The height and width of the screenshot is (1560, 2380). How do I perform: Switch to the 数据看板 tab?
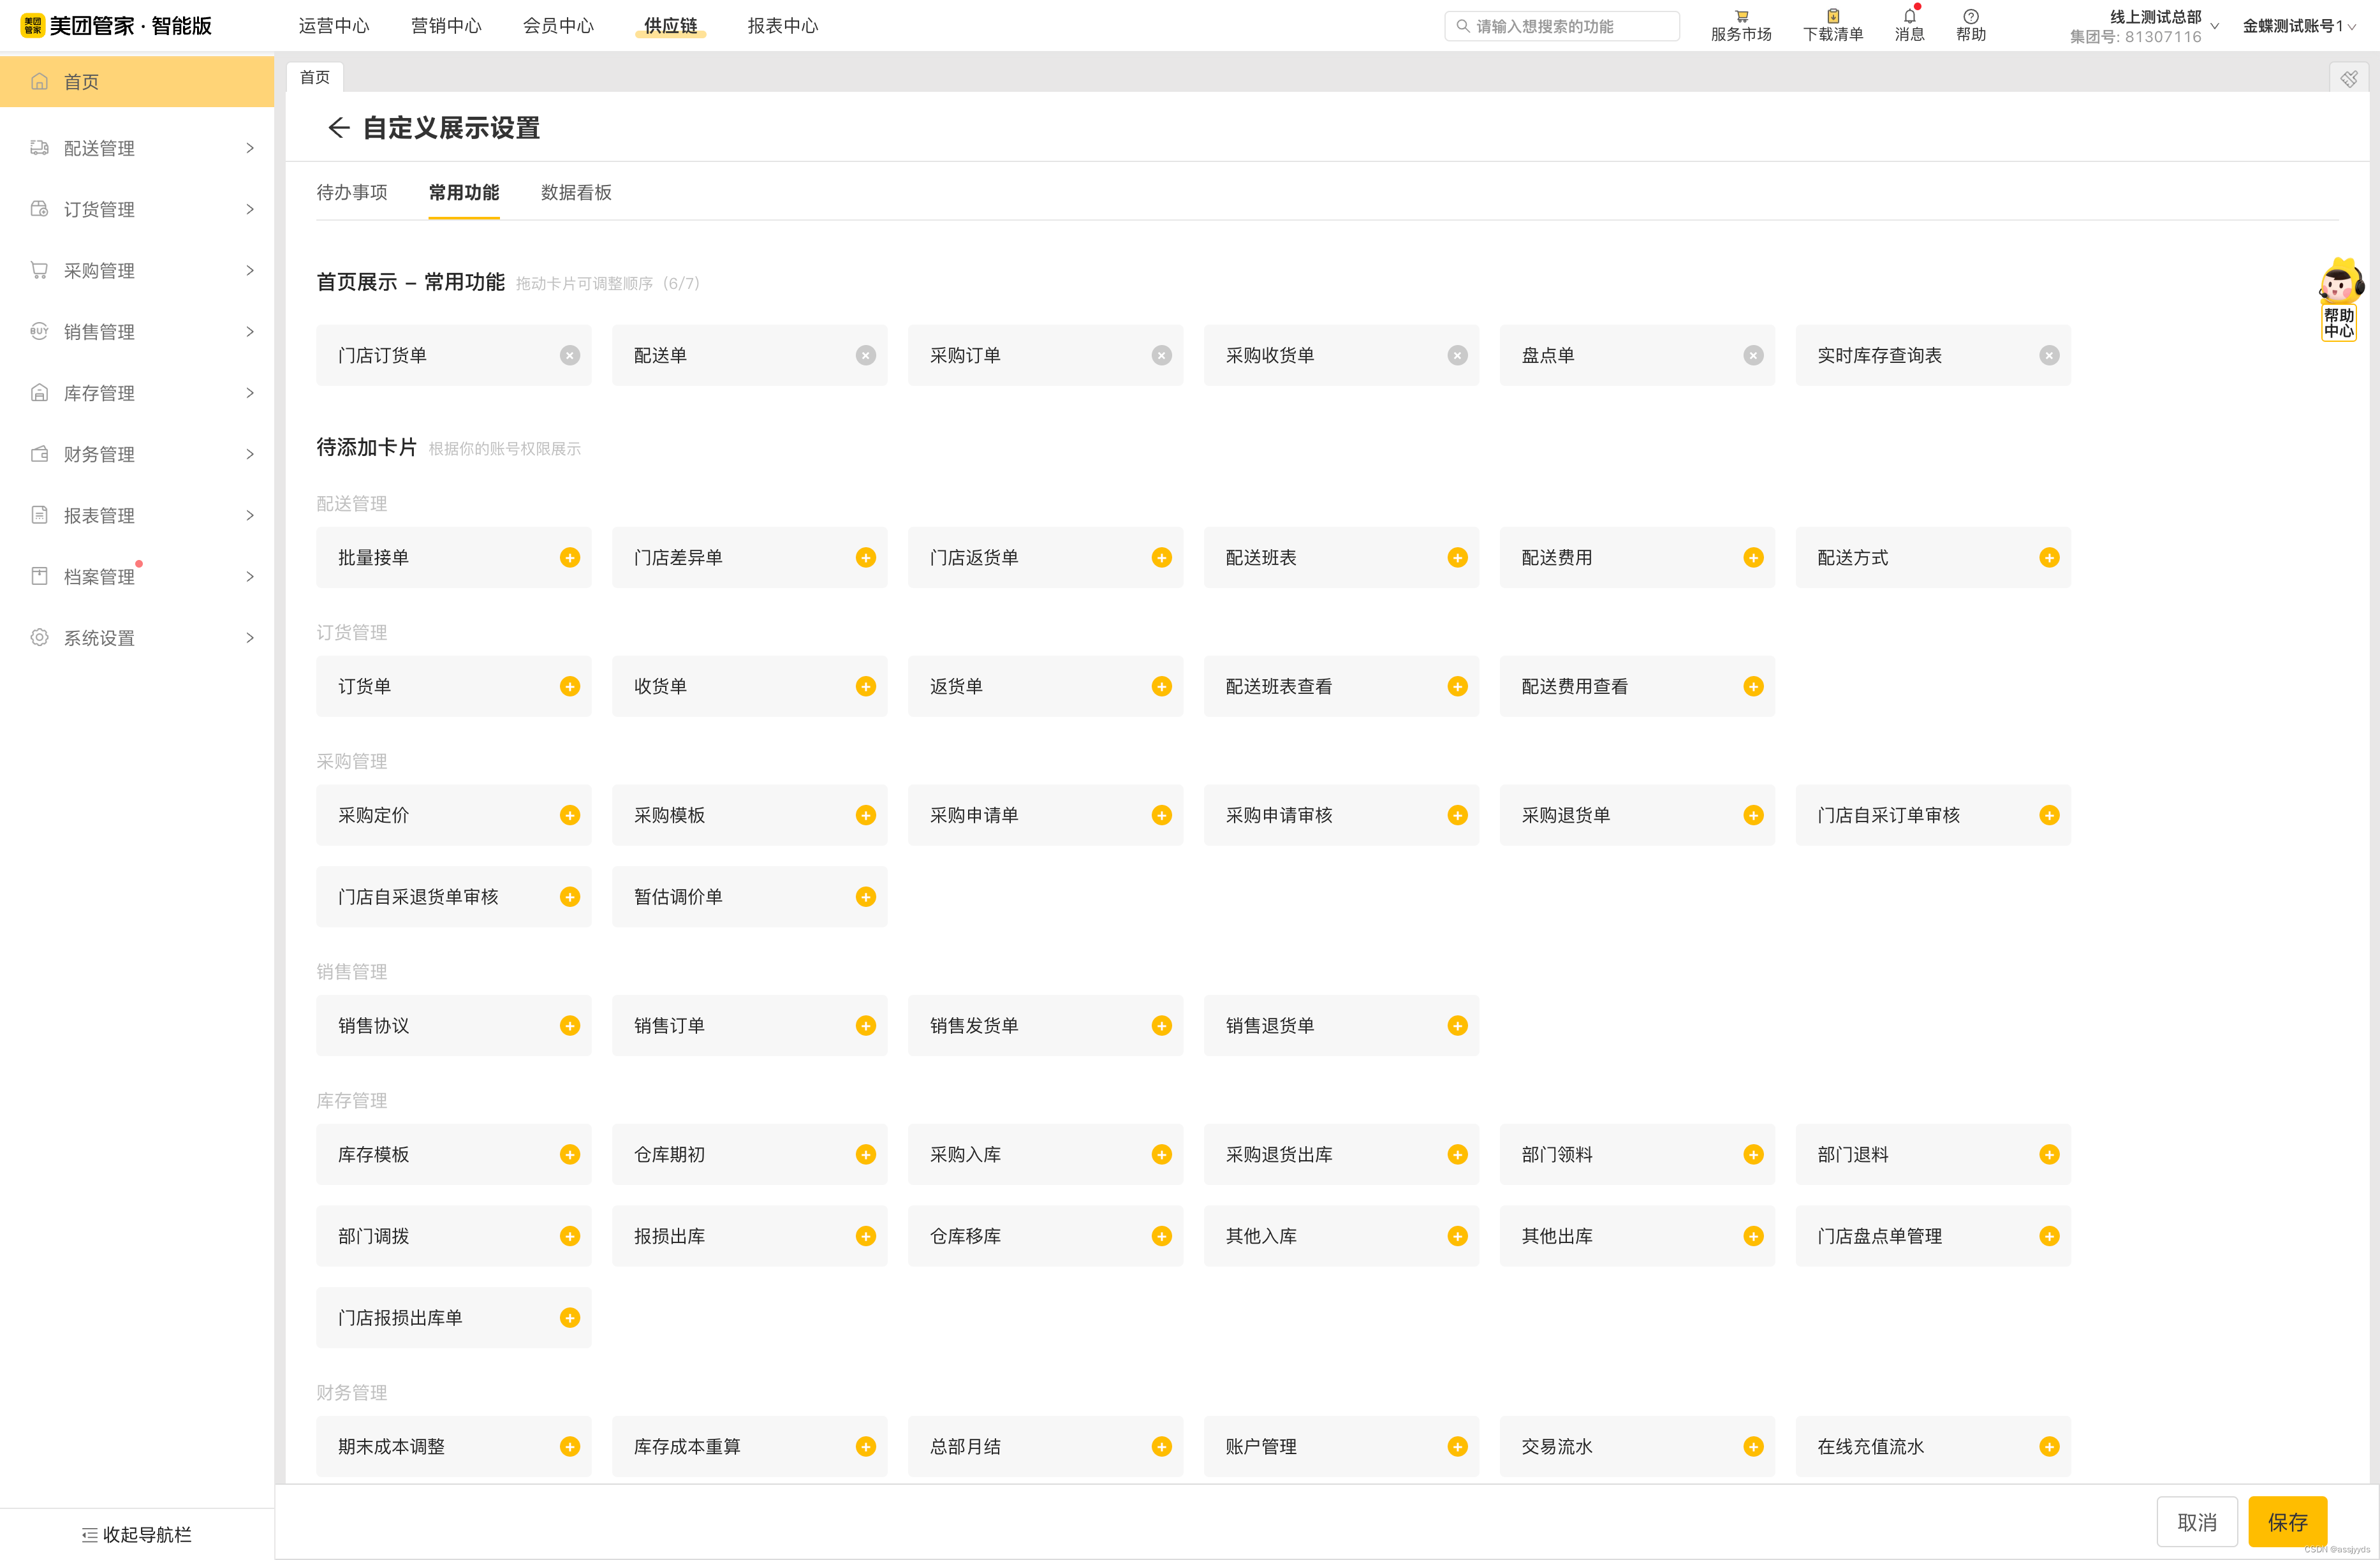(576, 192)
